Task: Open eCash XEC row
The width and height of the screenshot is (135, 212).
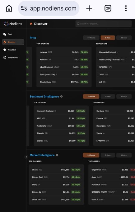Action: coord(56,170)
